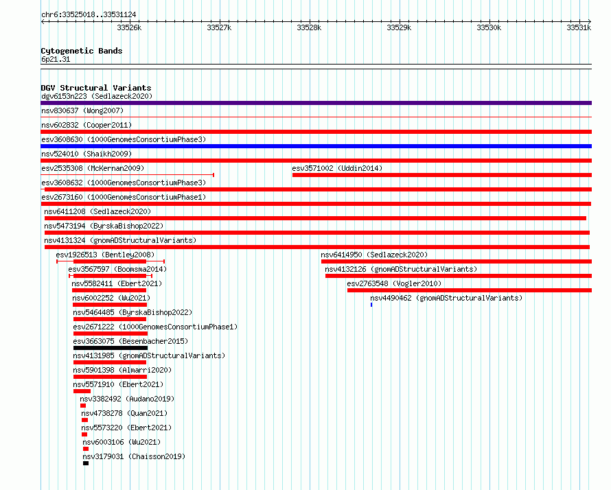The height and width of the screenshot is (490, 611).
Task: Click the nsv3179031 (Chaisson2019) label
Action: pyautogui.click(x=134, y=456)
